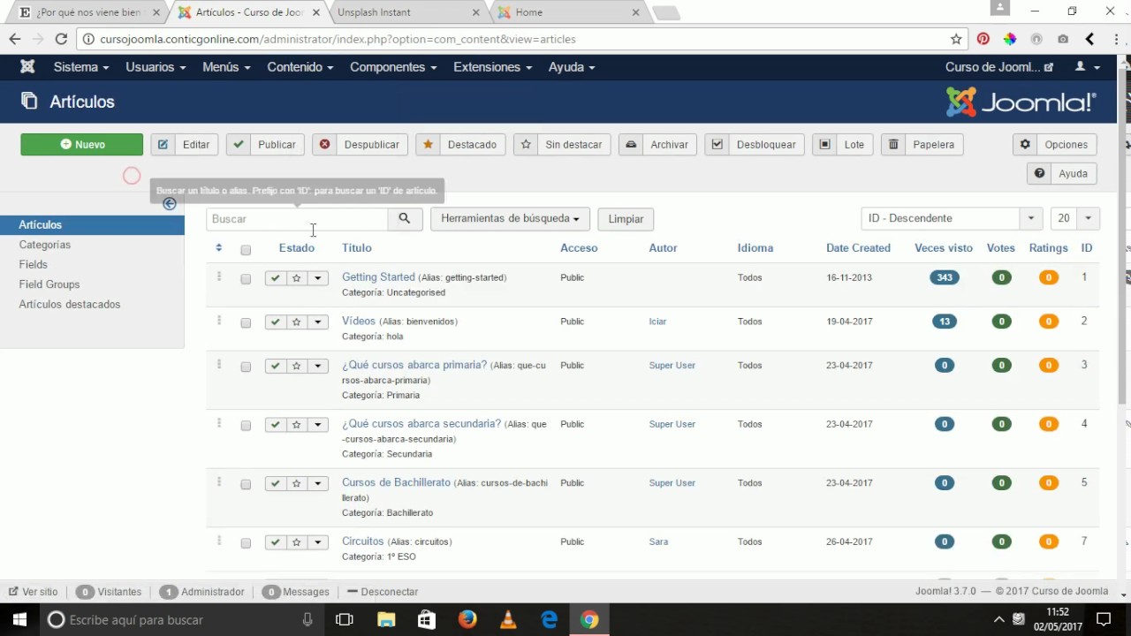The width and height of the screenshot is (1131, 636).
Task: Open the Windows Store taskbar icon
Action: point(427,619)
